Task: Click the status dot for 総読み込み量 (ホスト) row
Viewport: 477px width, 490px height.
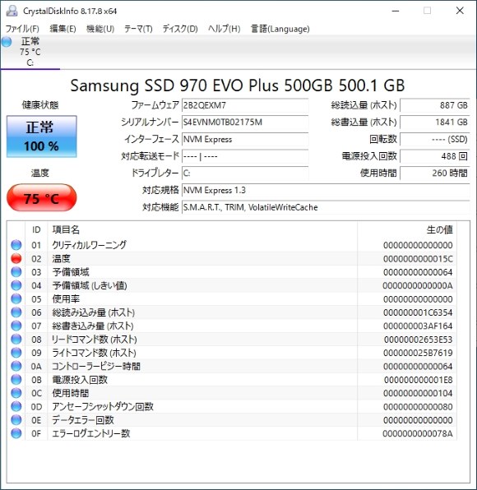Action: click(16, 312)
